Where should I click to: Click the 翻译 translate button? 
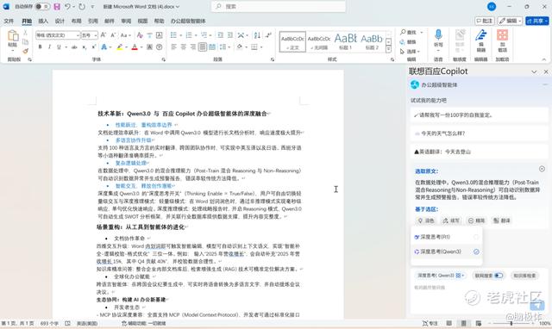(x=502, y=220)
